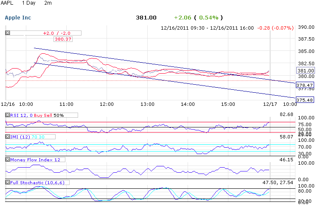Viewport: 326px width, 207px height.
Task: Close the +2.0 / -2.0 band overlay
Action: (8, 33)
